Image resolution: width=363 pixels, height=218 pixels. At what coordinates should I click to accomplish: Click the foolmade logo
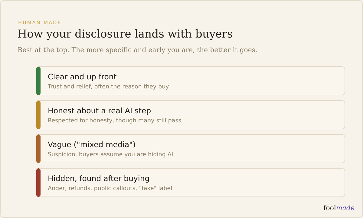[339, 208]
